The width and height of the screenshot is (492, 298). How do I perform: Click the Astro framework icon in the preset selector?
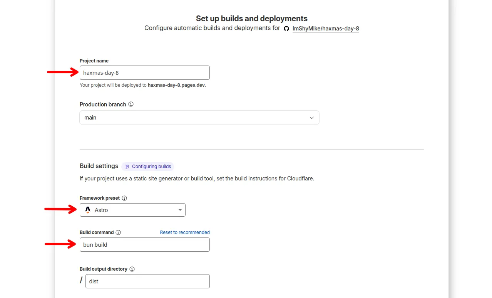pos(88,210)
